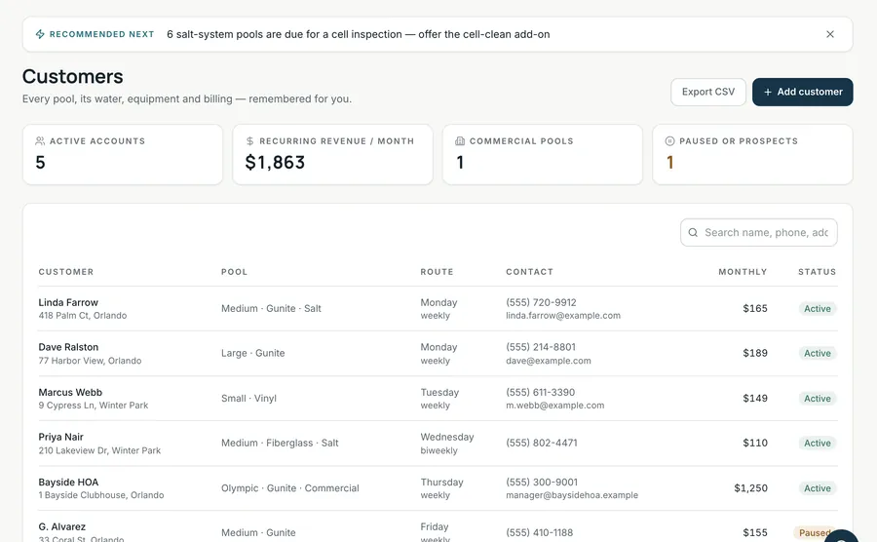This screenshot has width=877, height=542.
Task: Click the Wednesday biweekly route cell
Action: click(447, 444)
